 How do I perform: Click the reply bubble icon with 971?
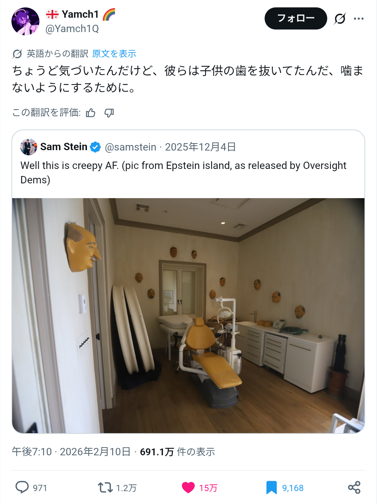22,487
